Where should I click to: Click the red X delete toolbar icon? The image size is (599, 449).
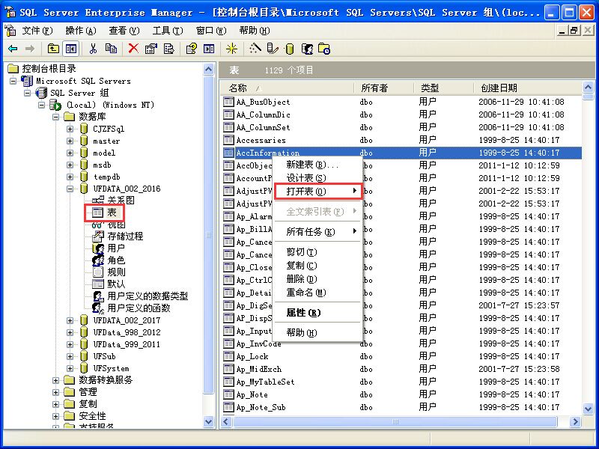[x=133, y=48]
